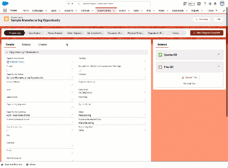
Task: Click the Upload Files button
Action: pos(189,77)
